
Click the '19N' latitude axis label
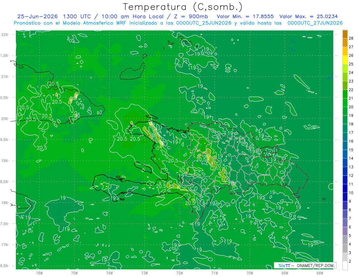click(x=5, y=161)
